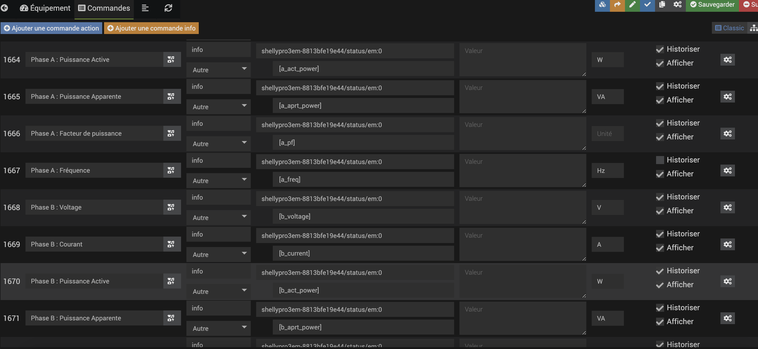Toggle Afficher for Phase A Facteur de puissance
Image resolution: width=758 pixels, height=349 pixels.
(660, 137)
